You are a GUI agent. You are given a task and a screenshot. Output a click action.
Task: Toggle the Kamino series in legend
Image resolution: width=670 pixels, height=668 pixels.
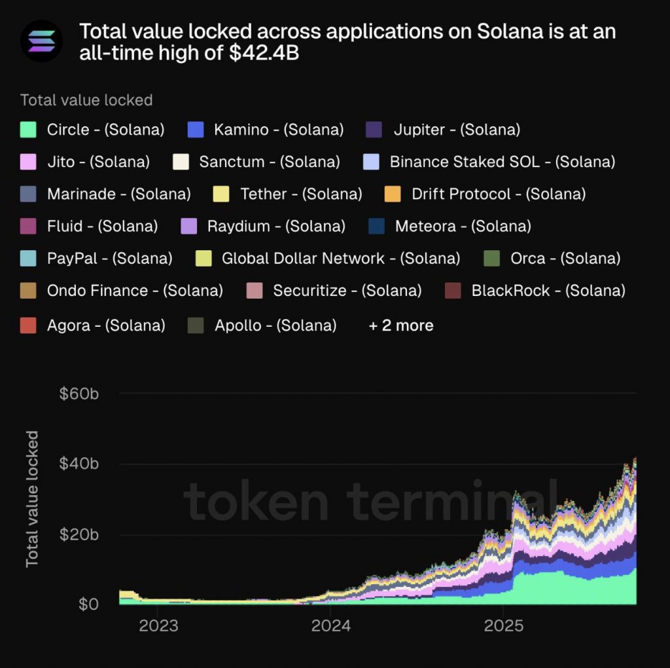click(x=279, y=130)
